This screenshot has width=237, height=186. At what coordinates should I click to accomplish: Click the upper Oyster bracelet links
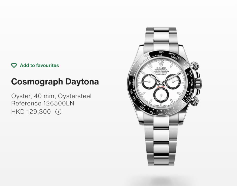click(x=161, y=38)
